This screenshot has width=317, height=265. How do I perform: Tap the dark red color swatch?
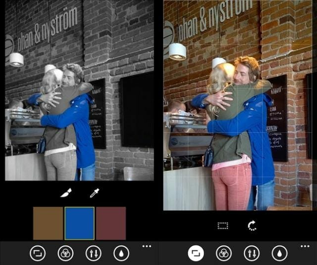tap(110, 223)
